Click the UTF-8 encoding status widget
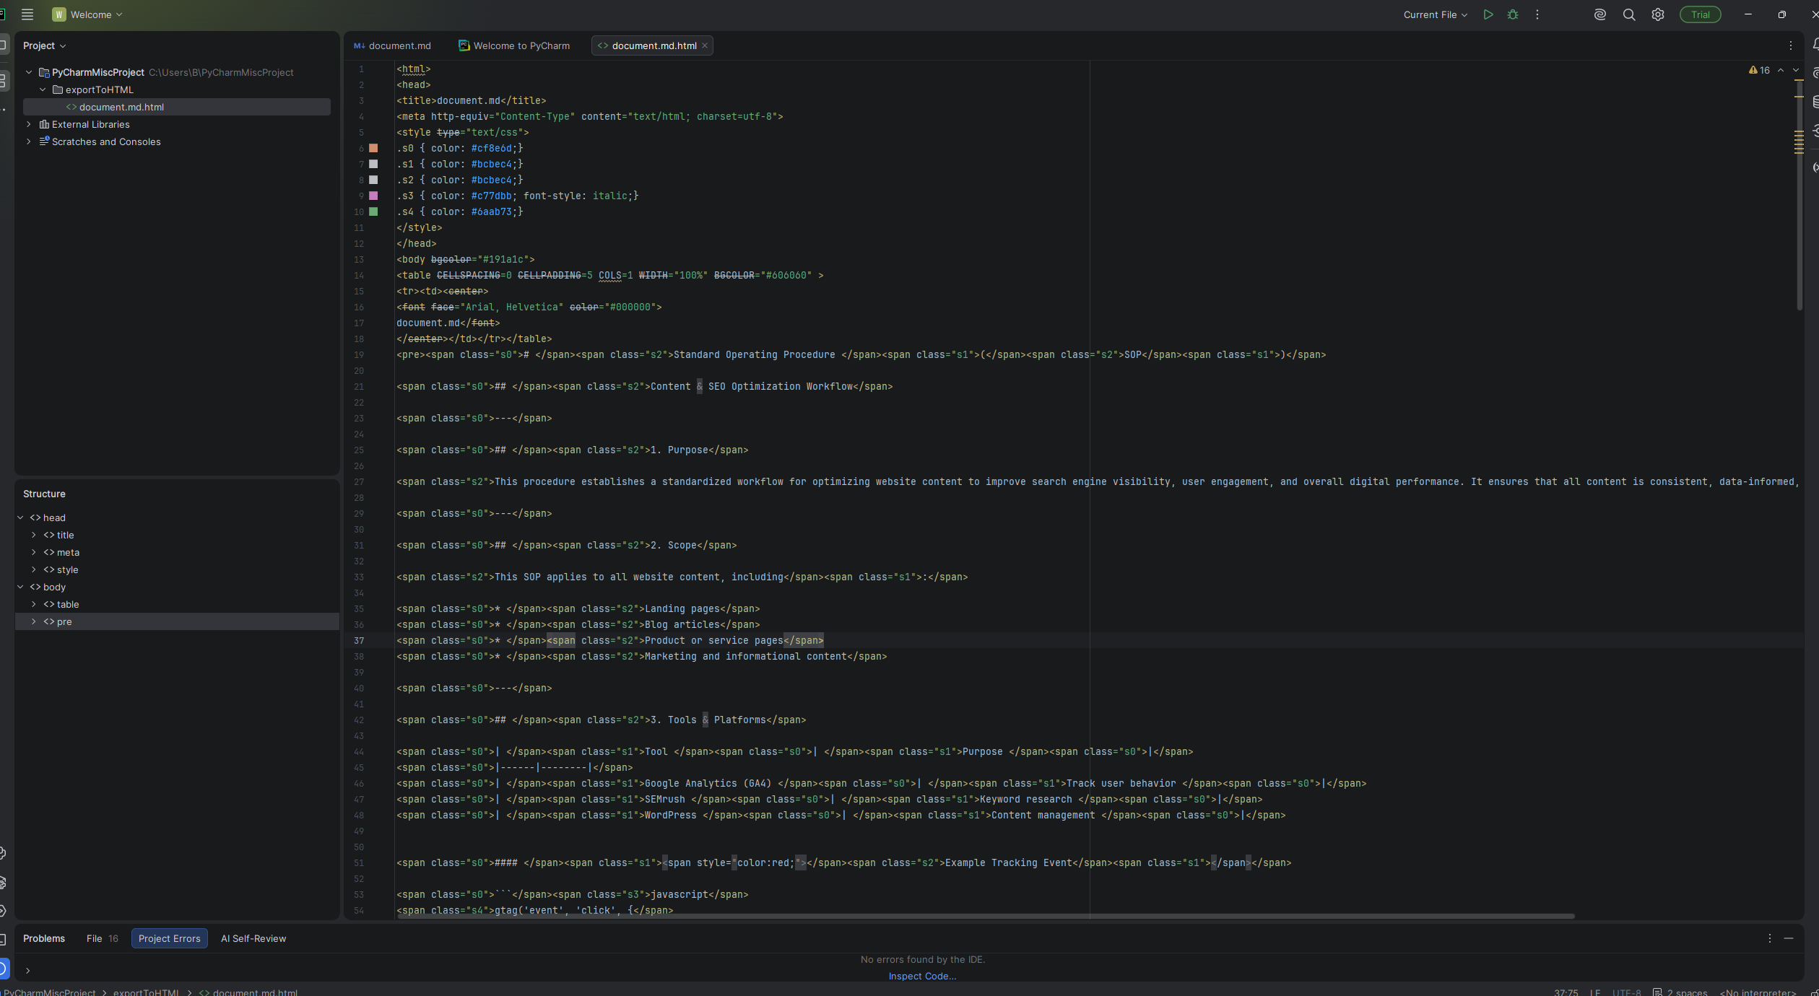This screenshot has width=1819, height=996. pos(1626,992)
